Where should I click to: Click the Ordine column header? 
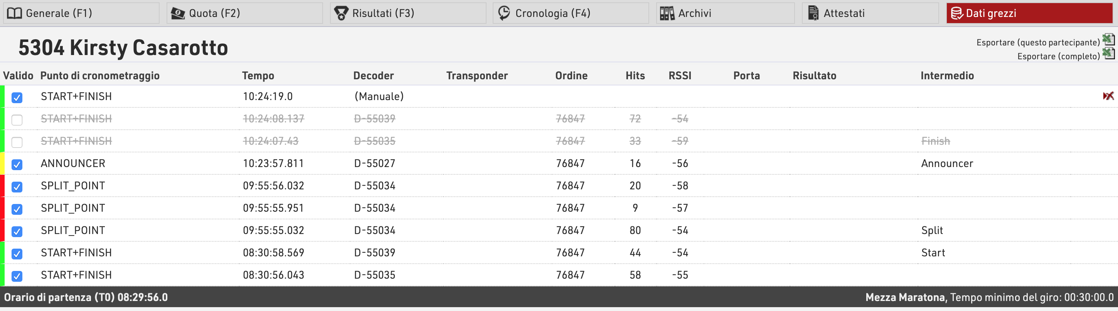[x=571, y=76]
